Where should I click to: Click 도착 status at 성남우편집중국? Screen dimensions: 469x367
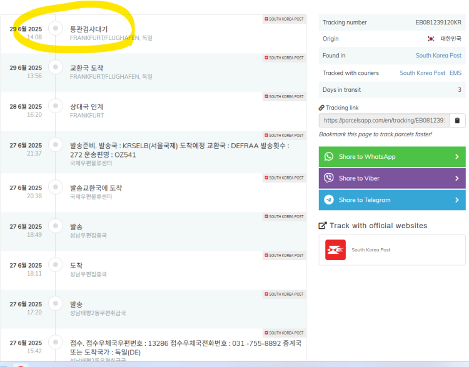(76, 266)
